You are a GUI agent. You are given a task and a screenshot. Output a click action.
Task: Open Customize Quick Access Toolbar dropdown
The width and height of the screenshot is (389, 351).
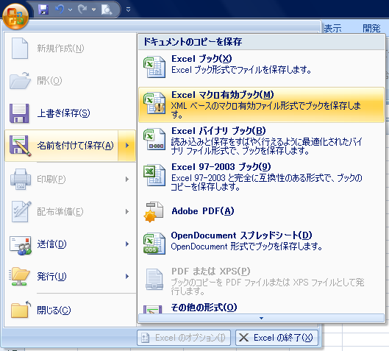click(128, 10)
